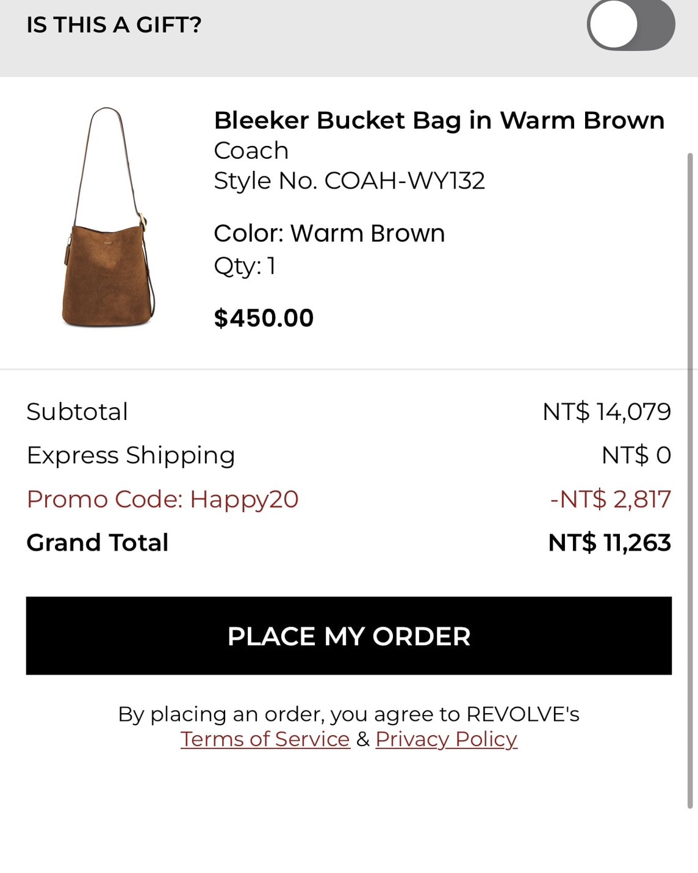698x873 pixels.
Task: Click the $450.00 item price
Action: 264,318
